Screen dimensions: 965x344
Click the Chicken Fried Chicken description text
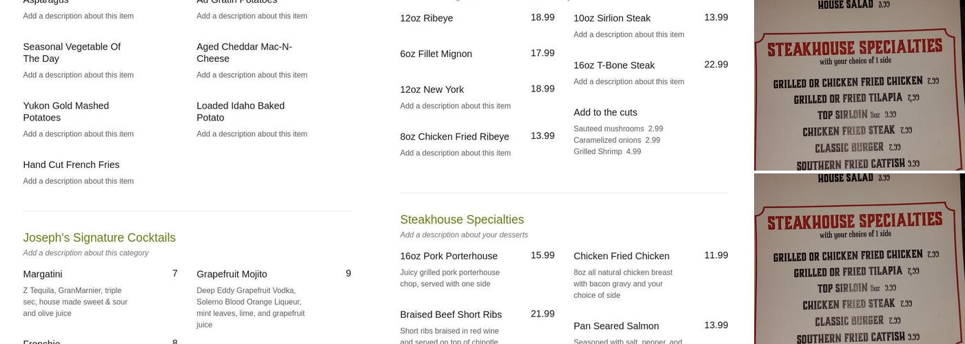pos(622,283)
